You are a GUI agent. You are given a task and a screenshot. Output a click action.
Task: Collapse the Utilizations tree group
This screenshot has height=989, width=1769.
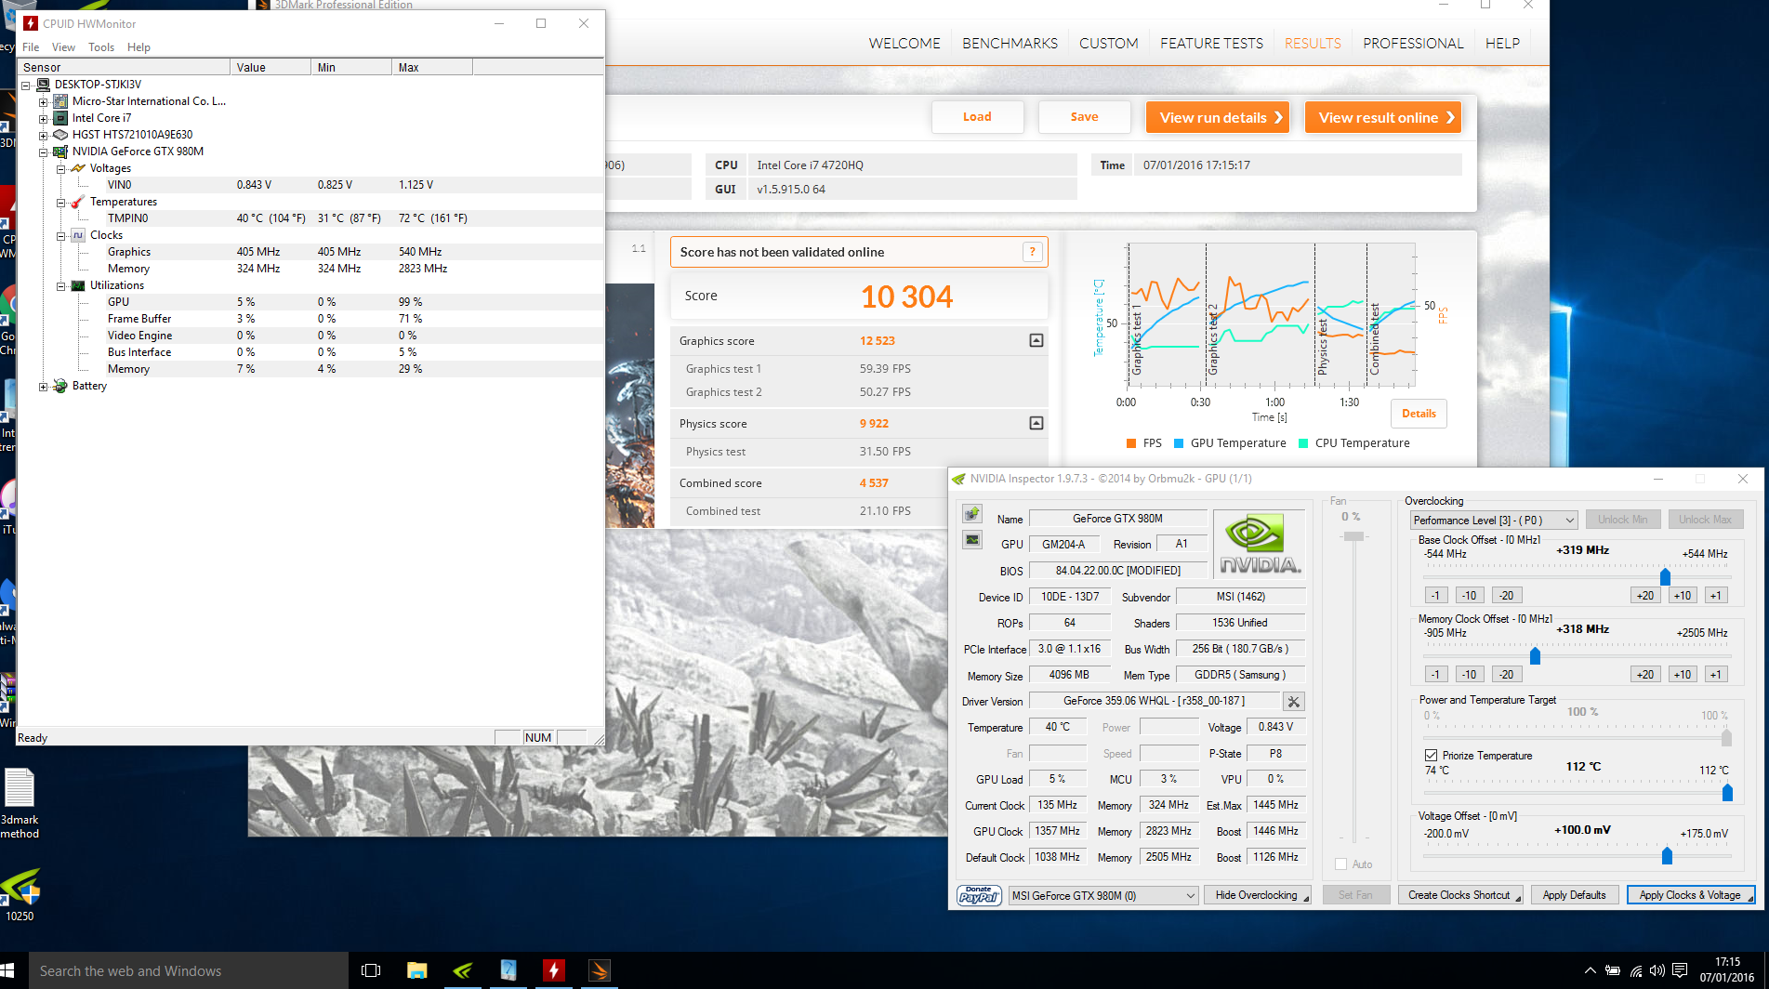[61, 286]
